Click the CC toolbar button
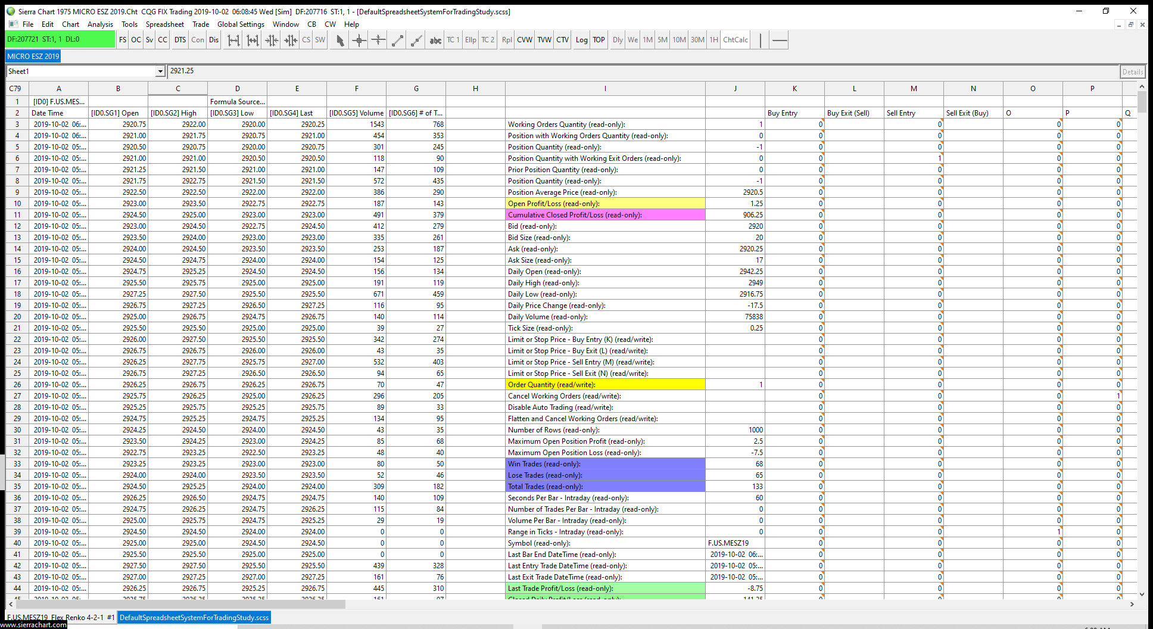Image resolution: width=1153 pixels, height=629 pixels. pos(163,40)
